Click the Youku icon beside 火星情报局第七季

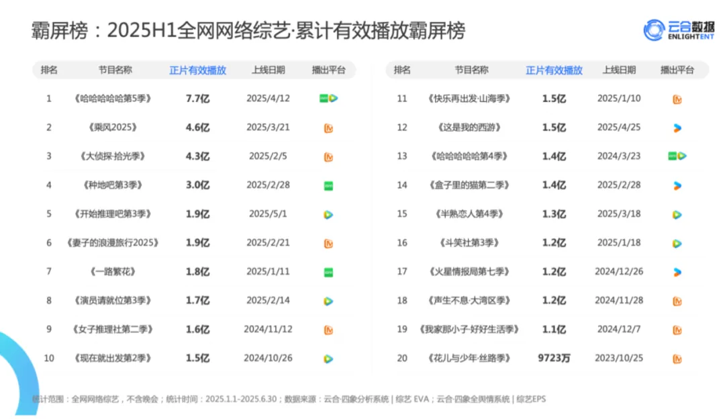[677, 271]
